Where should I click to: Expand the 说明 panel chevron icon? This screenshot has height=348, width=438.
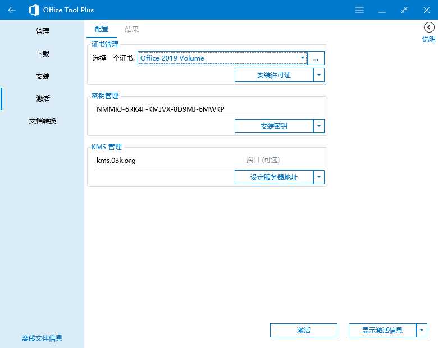pos(429,28)
